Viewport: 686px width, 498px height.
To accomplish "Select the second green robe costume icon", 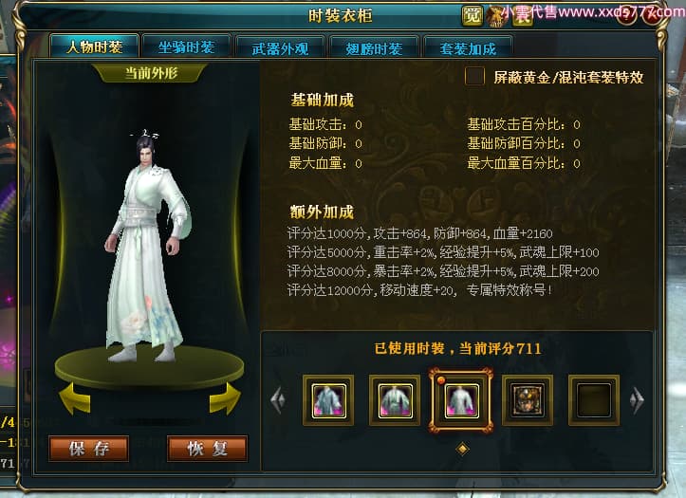I will [395, 400].
